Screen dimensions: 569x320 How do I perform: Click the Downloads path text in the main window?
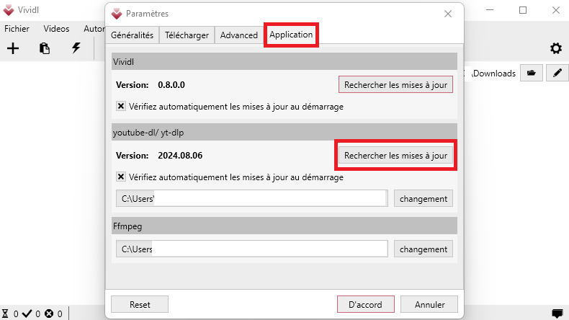click(494, 74)
